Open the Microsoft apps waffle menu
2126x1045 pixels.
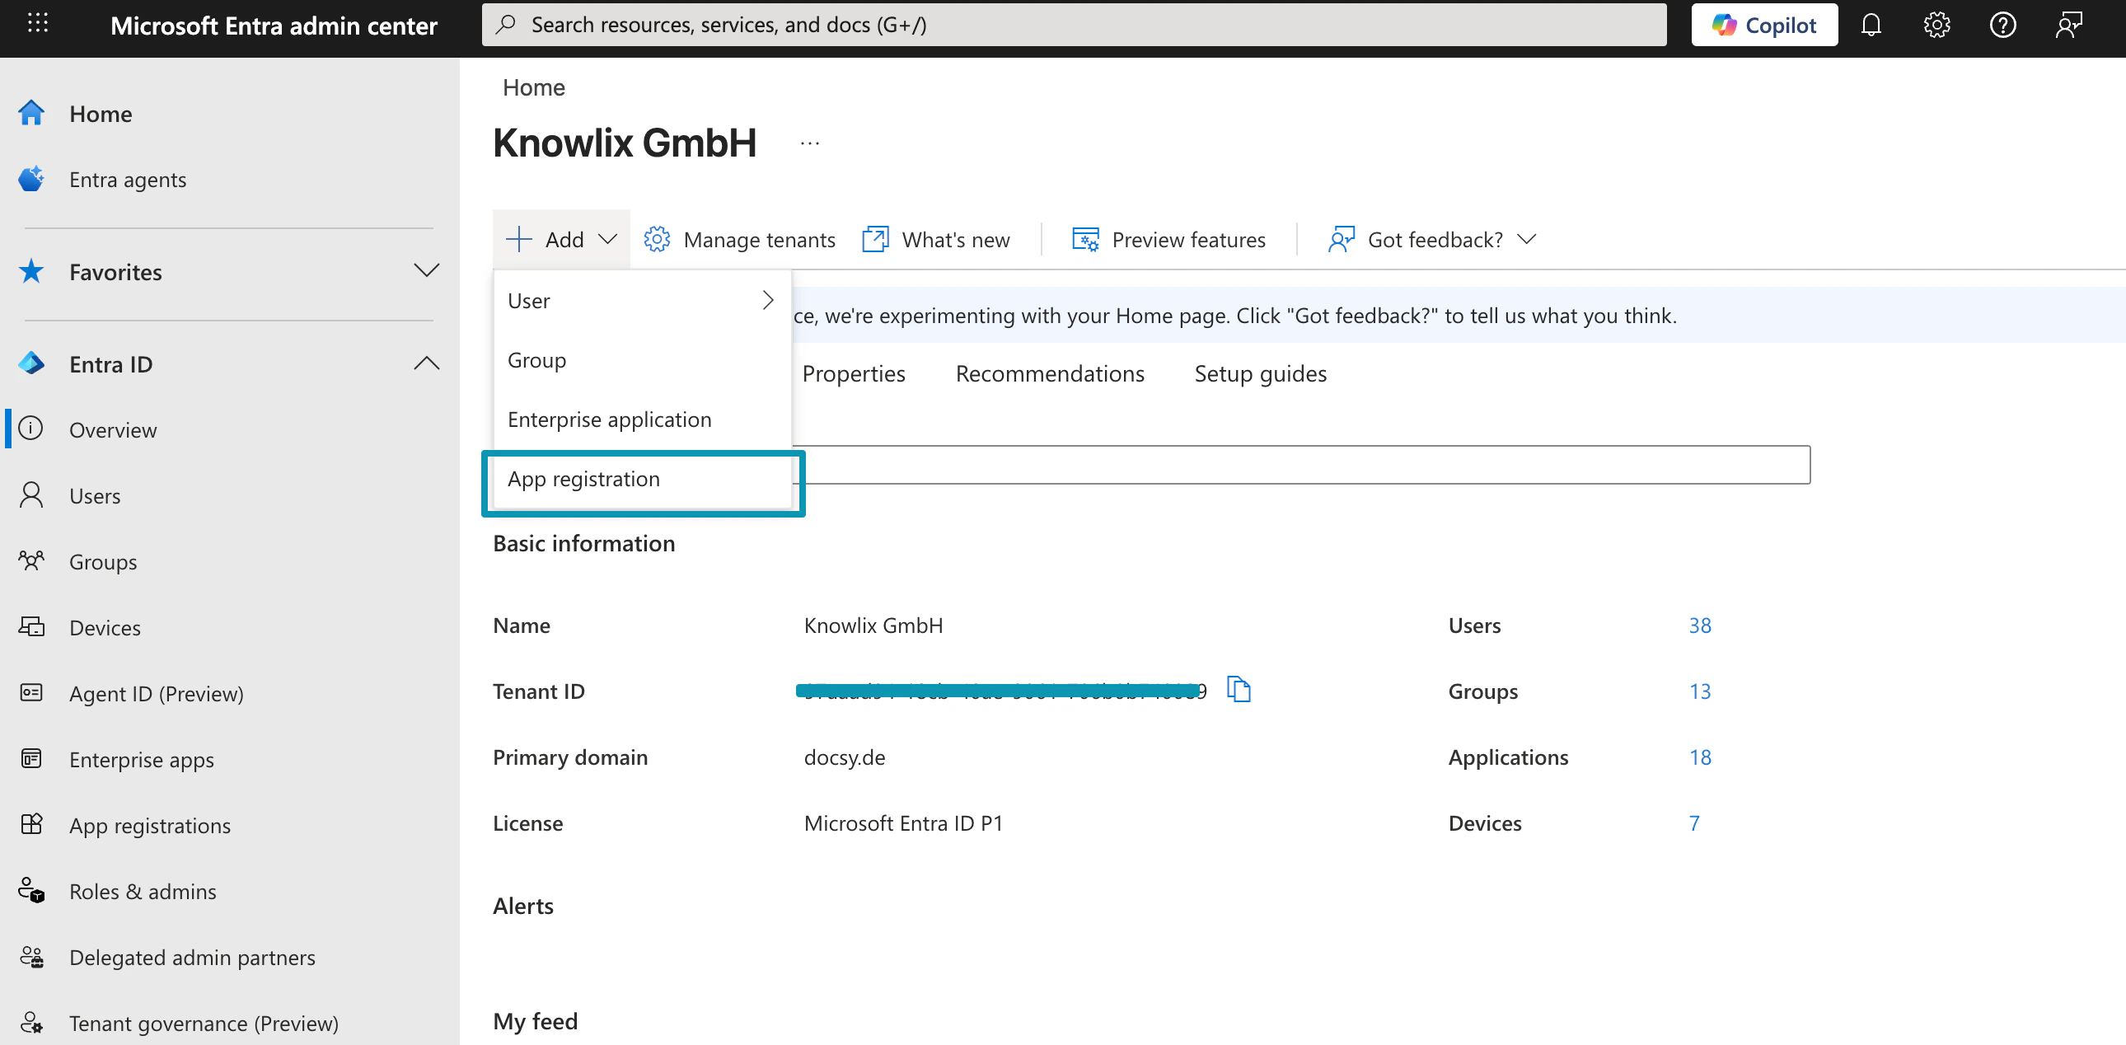(38, 24)
